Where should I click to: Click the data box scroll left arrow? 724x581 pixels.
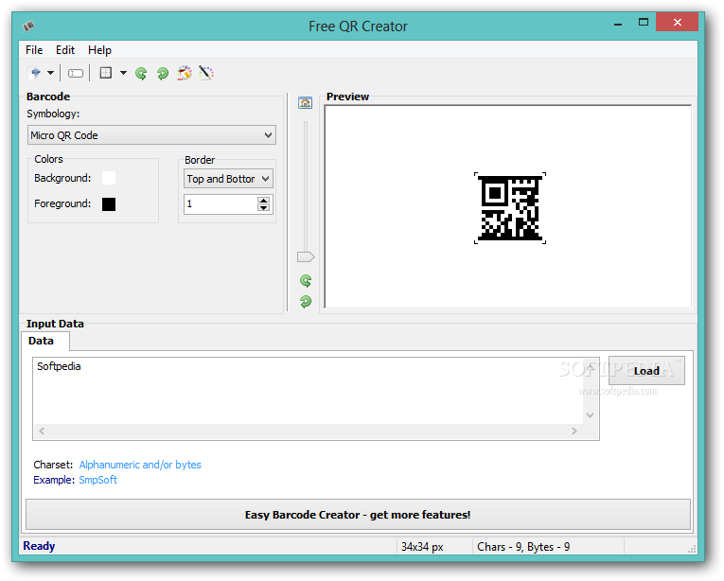[x=42, y=431]
